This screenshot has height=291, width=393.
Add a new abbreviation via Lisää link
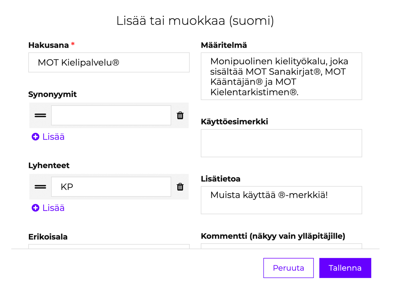pos(48,208)
